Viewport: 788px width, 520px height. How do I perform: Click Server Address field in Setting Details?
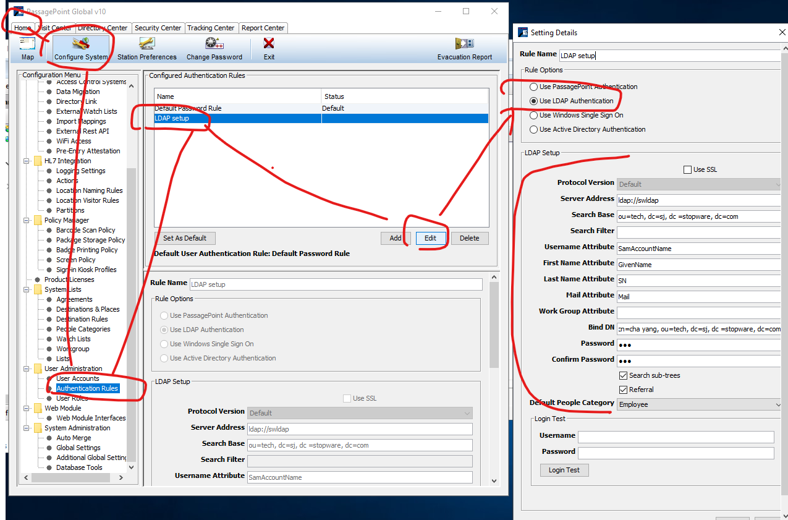[699, 200]
